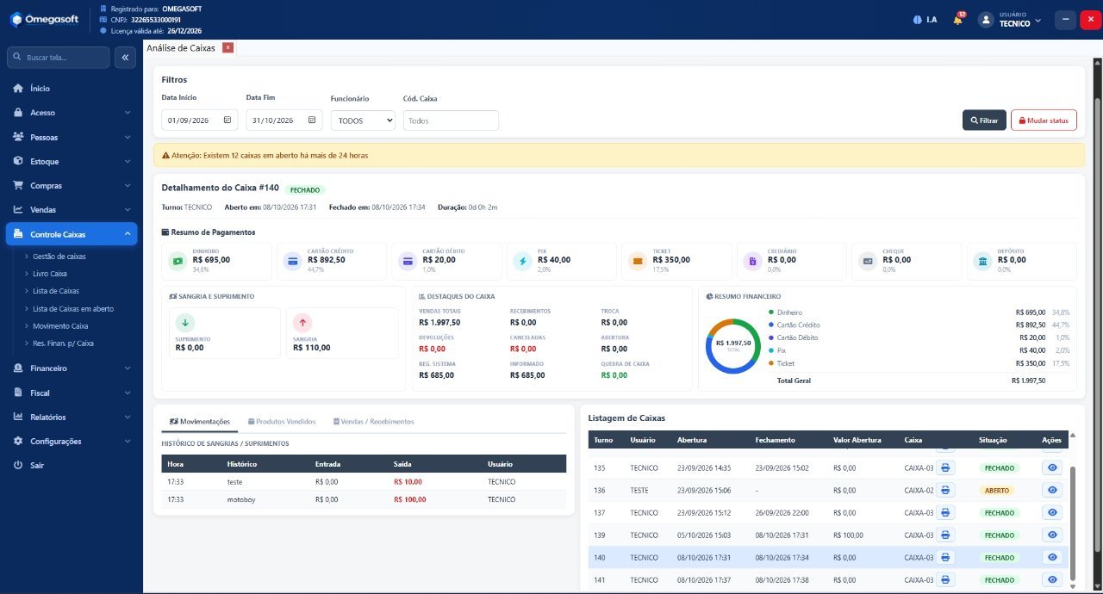Open Lista de Caixas em aberto
This screenshot has width=1103, height=594.
point(73,308)
